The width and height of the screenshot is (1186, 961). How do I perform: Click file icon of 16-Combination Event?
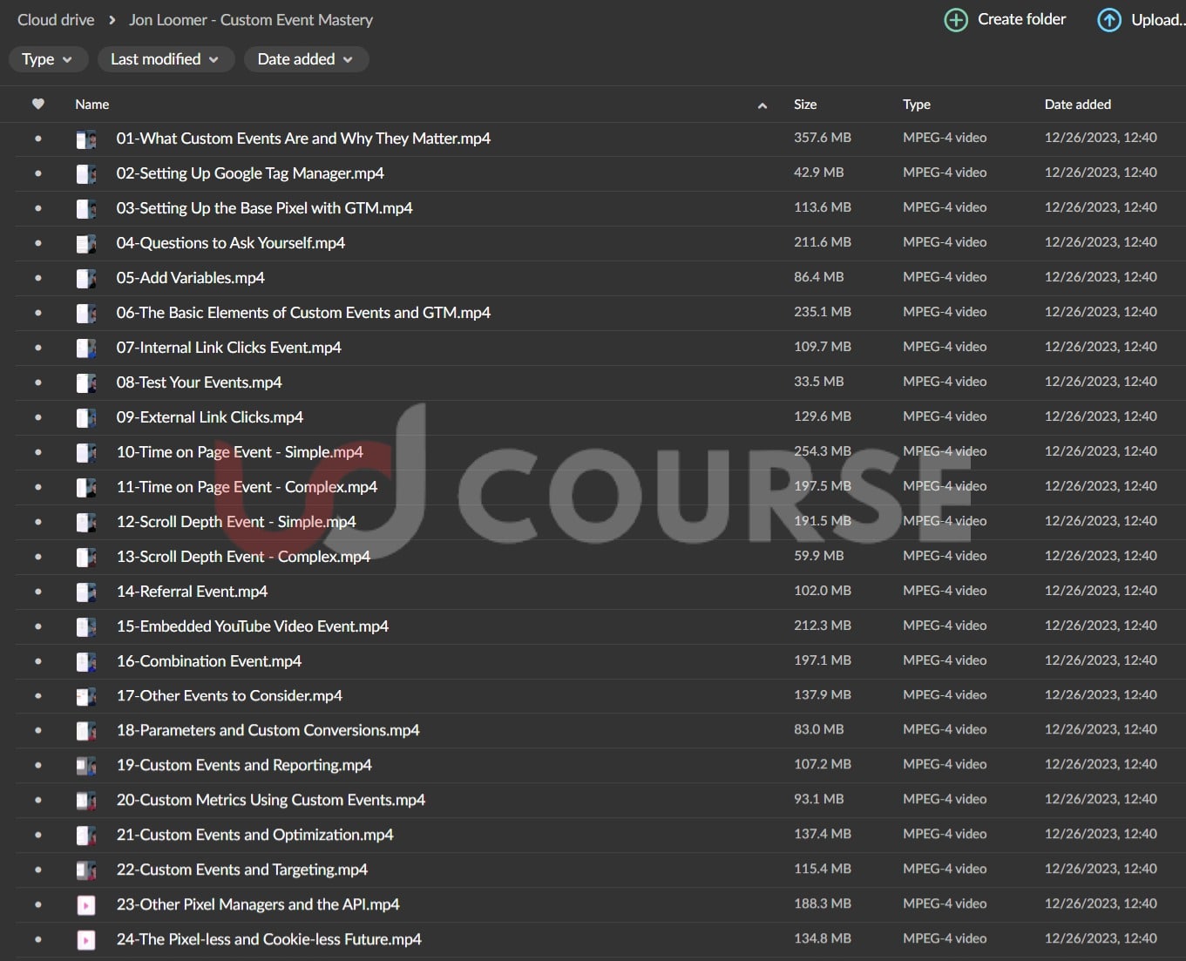86,661
